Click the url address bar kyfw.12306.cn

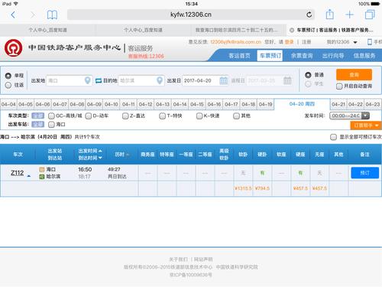(x=191, y=15)
